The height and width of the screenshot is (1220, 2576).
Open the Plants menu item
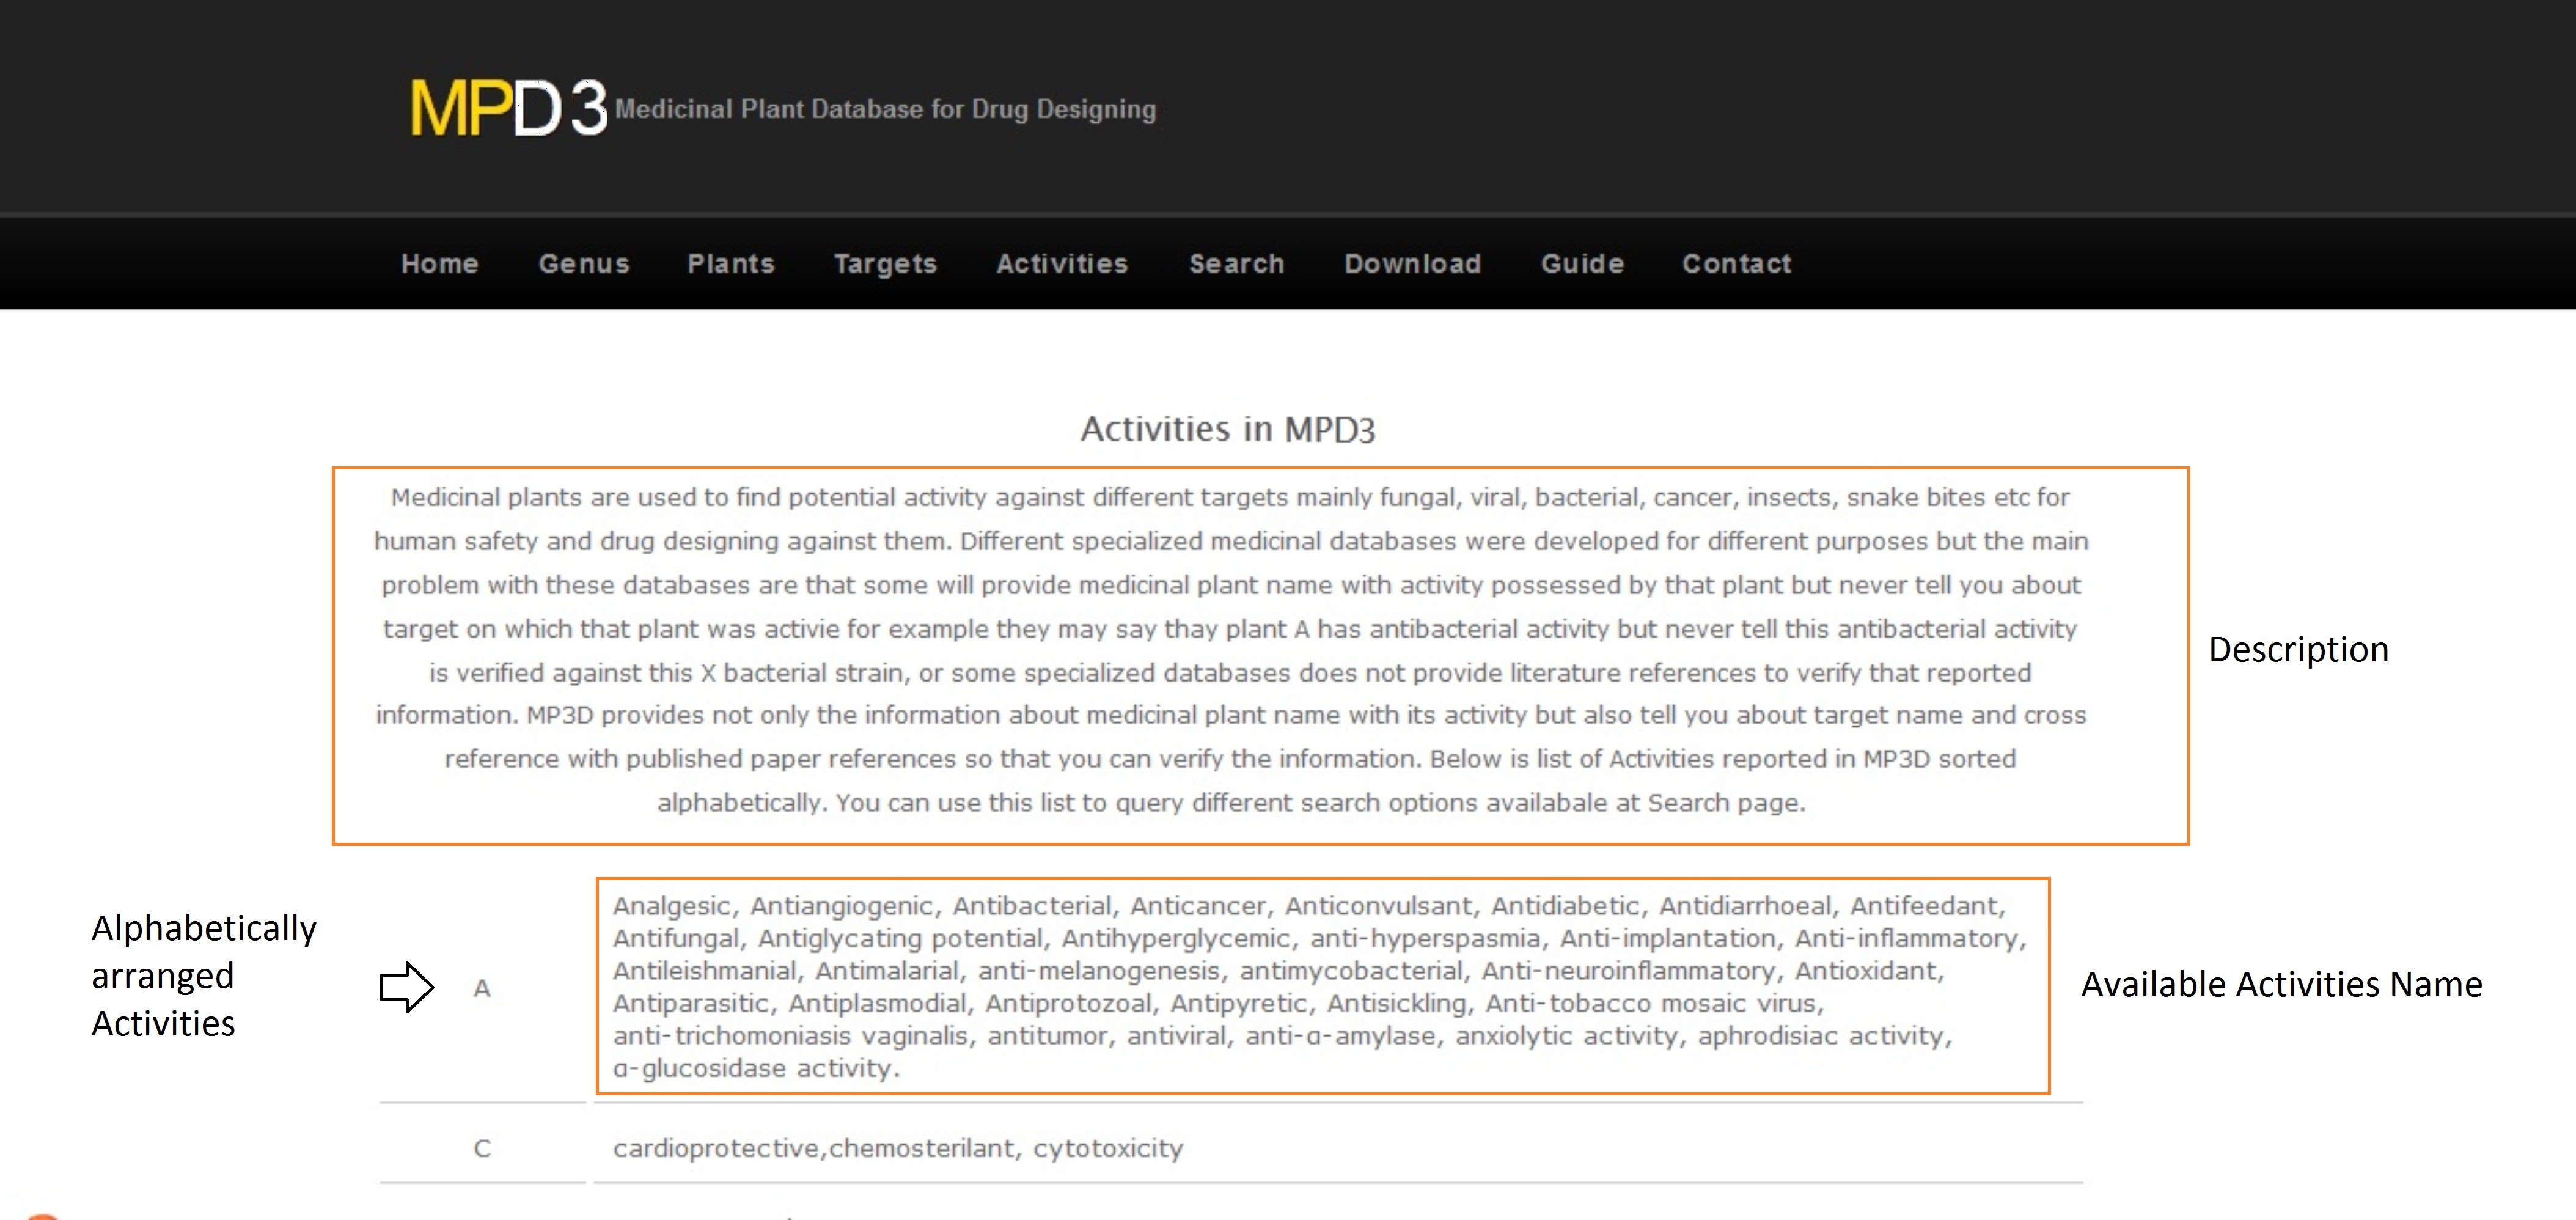pos(731,264)
